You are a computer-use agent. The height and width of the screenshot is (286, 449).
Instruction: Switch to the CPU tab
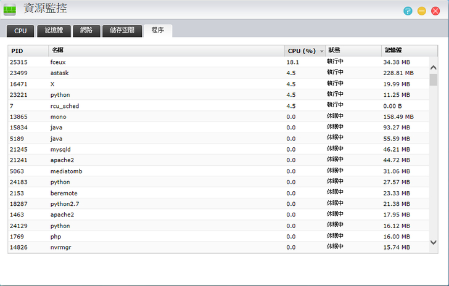point(20,31)
